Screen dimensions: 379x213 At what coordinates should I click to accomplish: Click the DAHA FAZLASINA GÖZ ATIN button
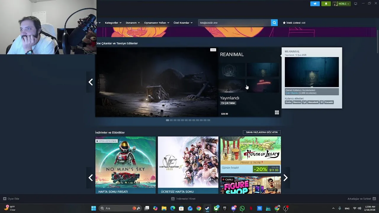coord(262,132)
